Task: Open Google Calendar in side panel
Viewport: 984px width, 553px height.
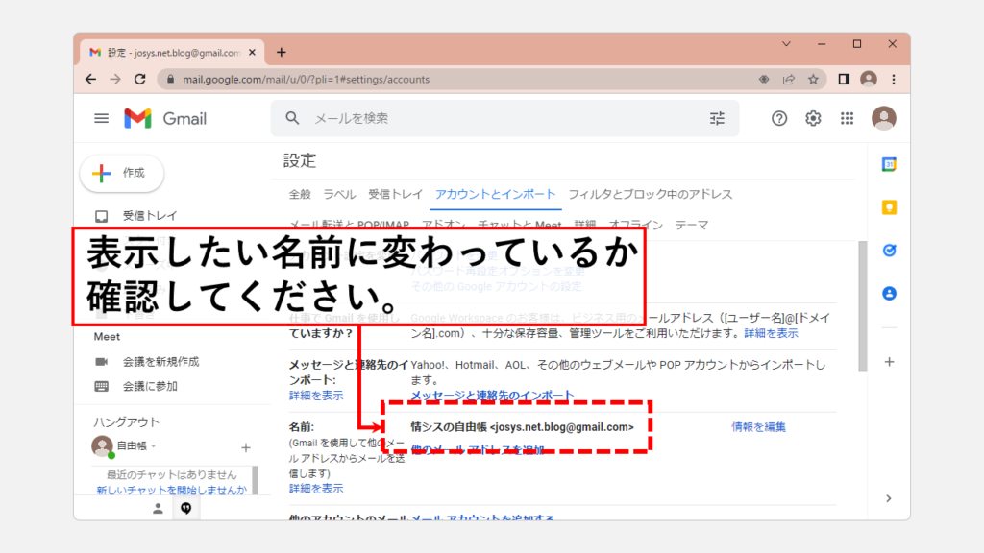Action: pyautogui.click(x=889, y=164)
